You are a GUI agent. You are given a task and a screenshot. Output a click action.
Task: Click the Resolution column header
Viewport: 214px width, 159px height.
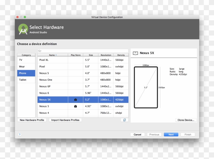106,55
